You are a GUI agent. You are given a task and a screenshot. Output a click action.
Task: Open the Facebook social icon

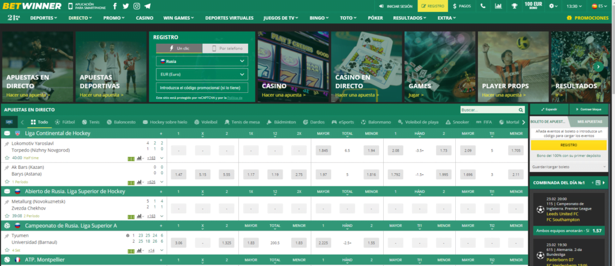coord(114,6)
